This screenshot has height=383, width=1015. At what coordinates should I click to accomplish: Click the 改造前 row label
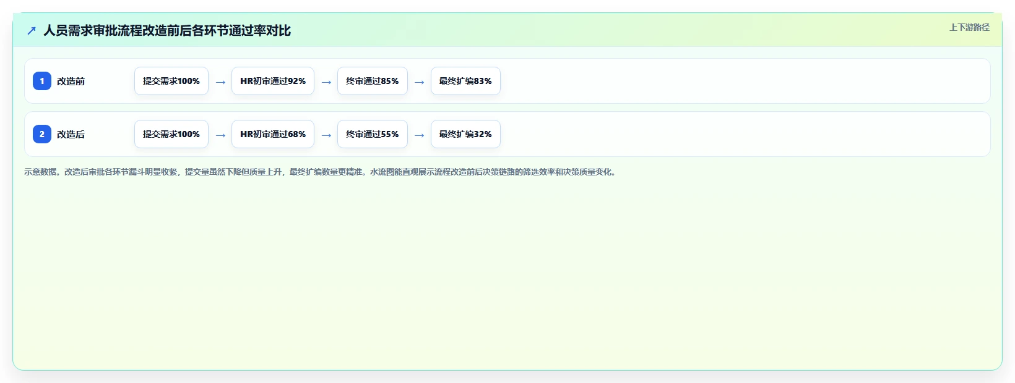click(71, 81)
